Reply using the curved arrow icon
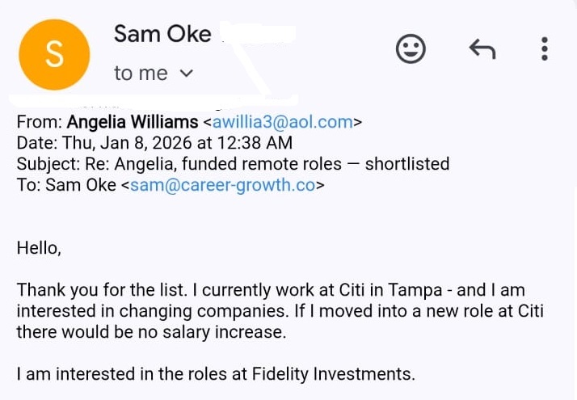 pos(482,50)
